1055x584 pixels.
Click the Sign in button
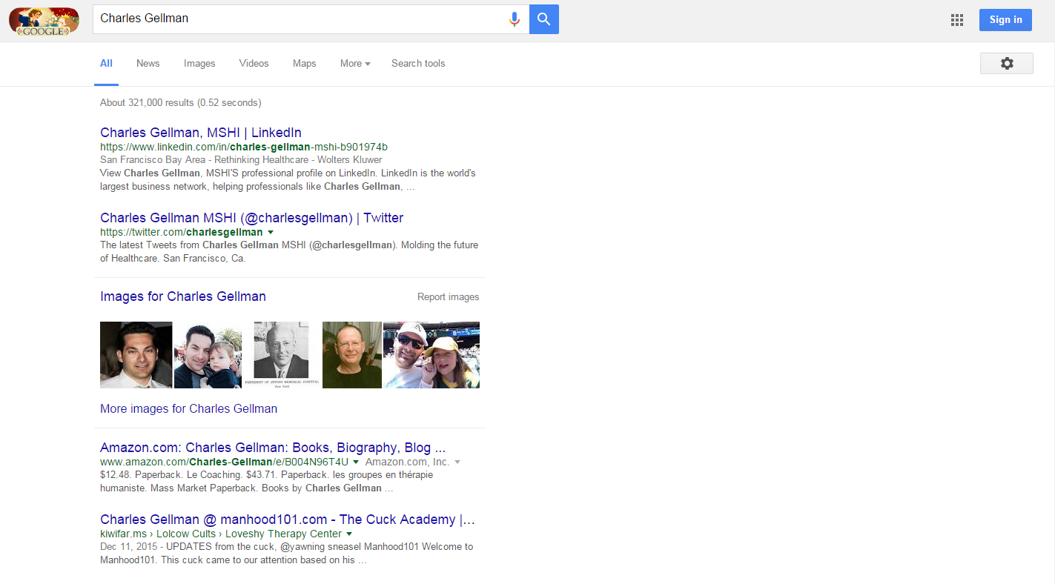coord(1005,20)
